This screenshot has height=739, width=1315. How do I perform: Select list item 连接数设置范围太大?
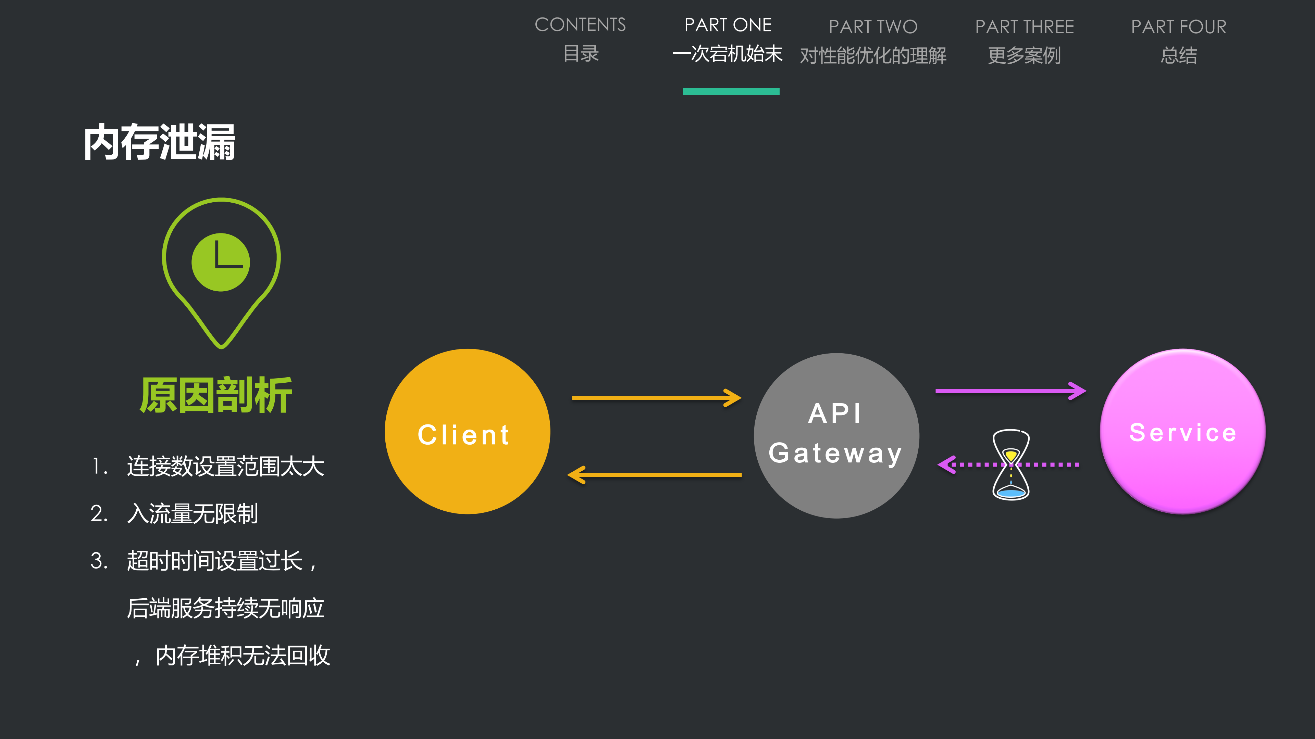click(x=225, y=466)
